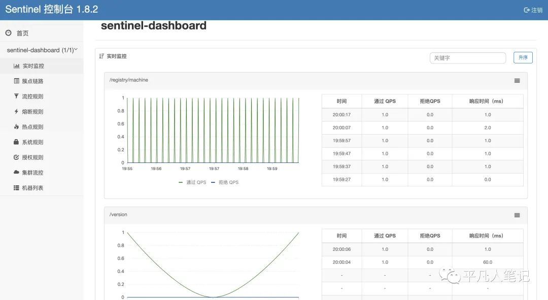Viewport: 548px width, 300px height.
Task: Open 首页 in the sidebar
Action: click(x=42, y=33)
